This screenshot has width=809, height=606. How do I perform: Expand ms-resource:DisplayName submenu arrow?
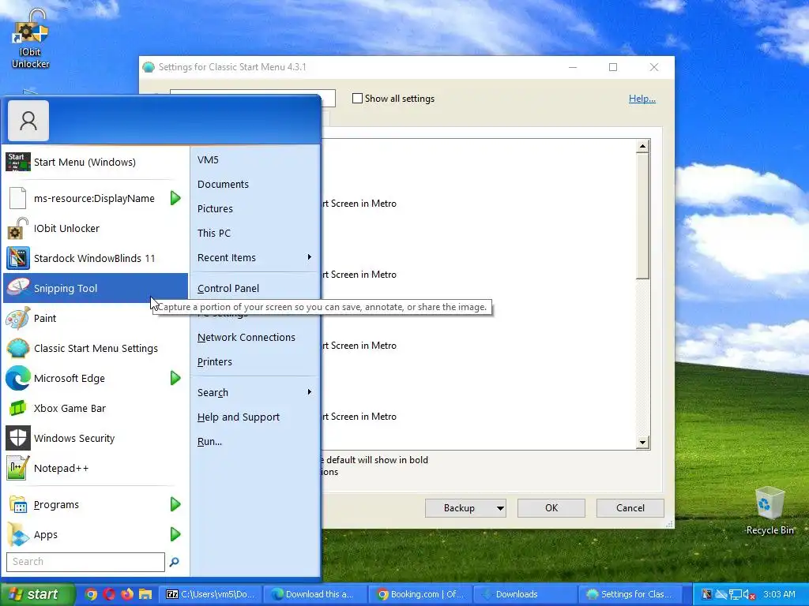tap(175, 198)
